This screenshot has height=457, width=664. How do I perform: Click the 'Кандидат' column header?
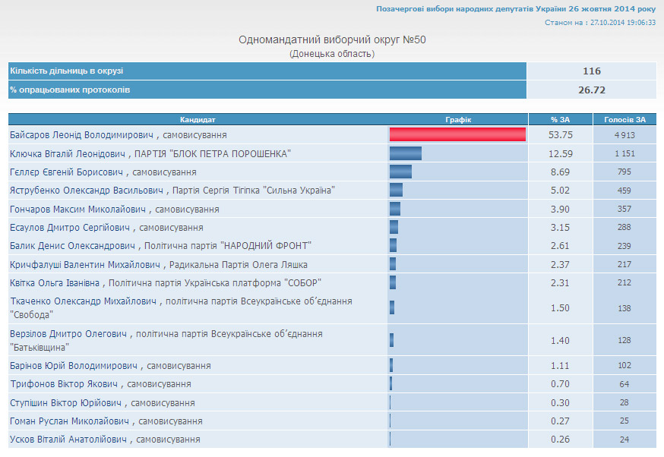click(198, 119)
